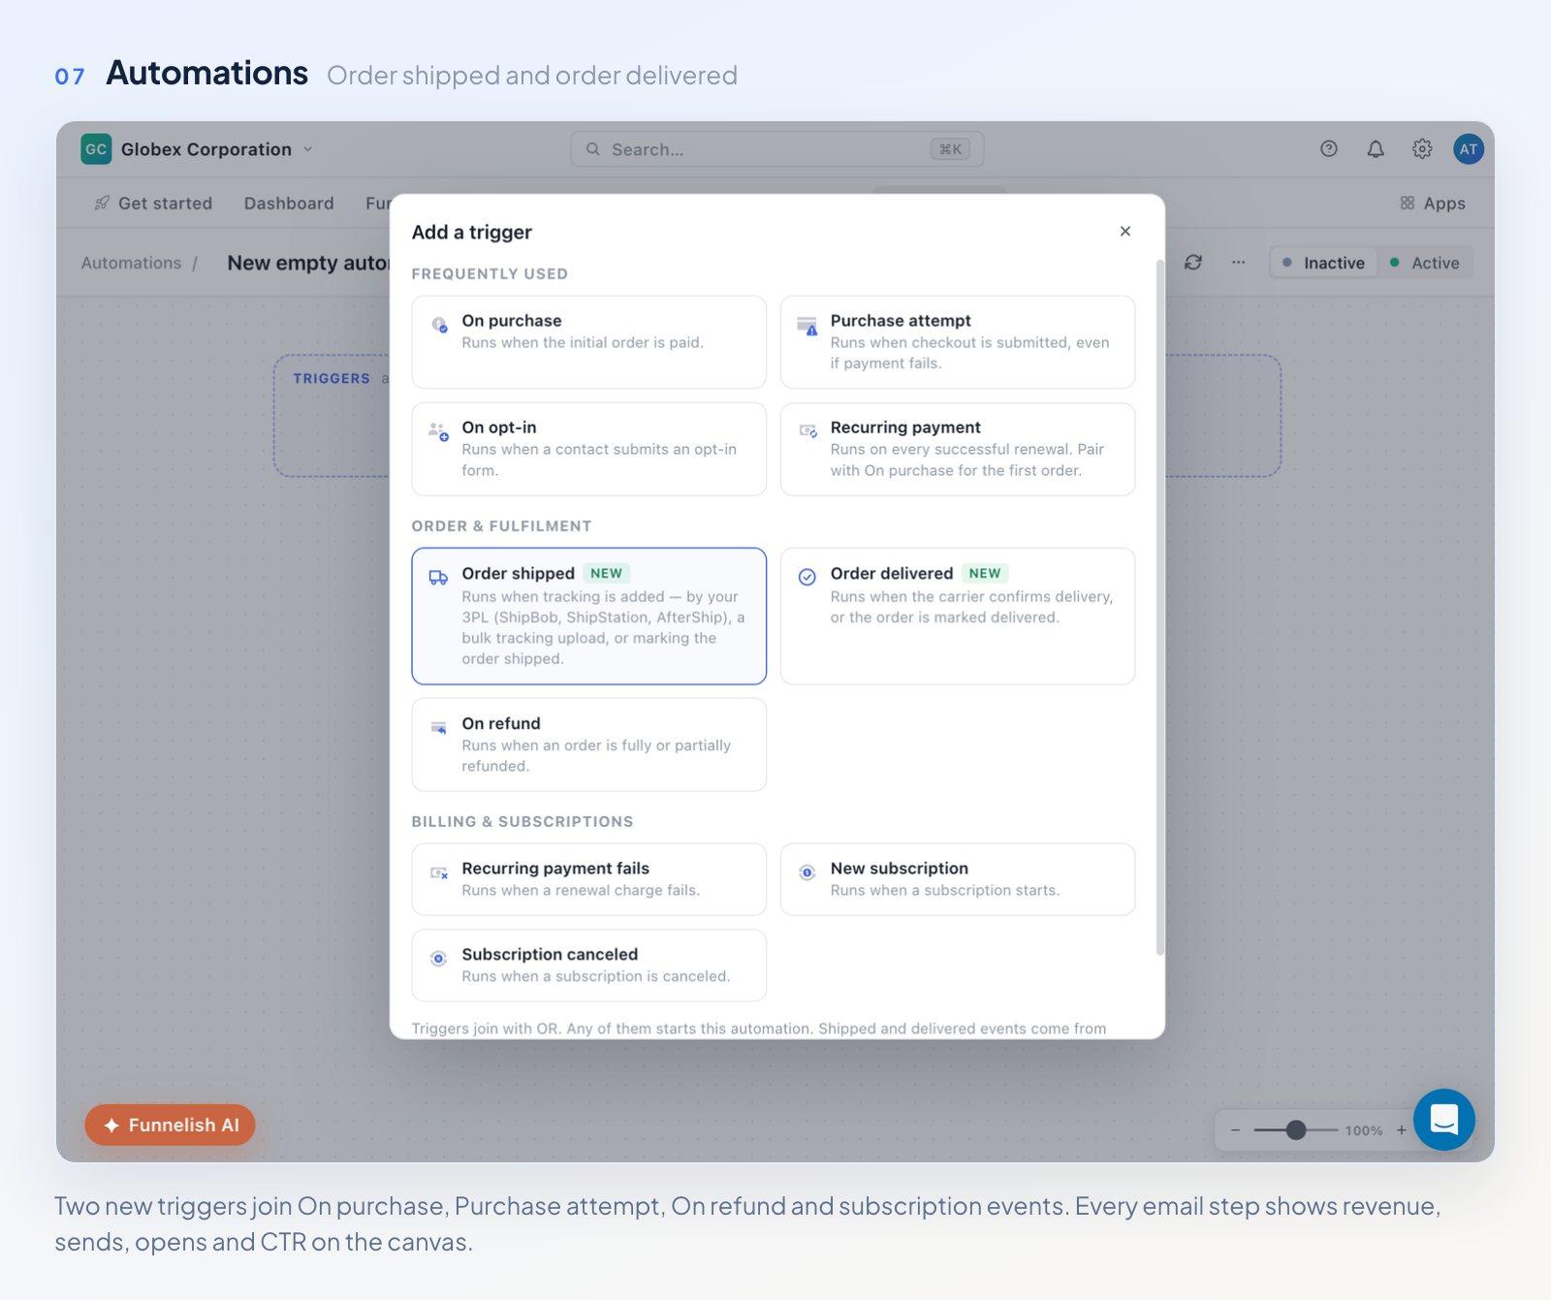Set automation status to Inactive

(1323, 262)
